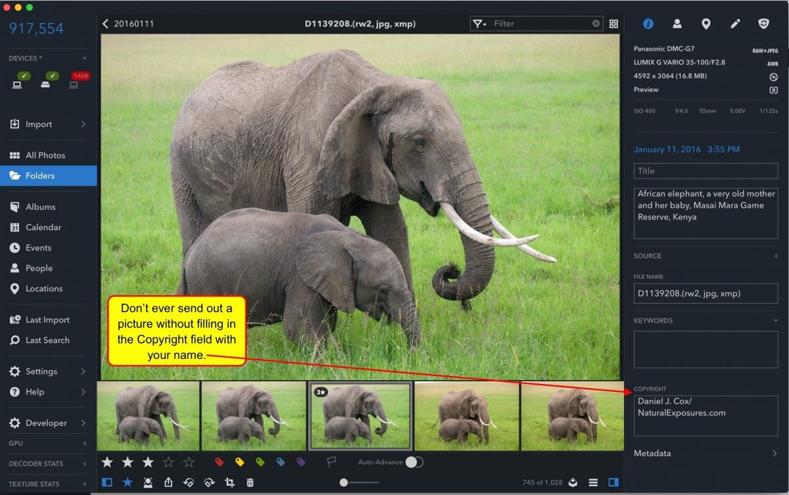The height and width of the screenshot is (495, 789).
Task: Open the location pin panel
Action: click(705, 24)
